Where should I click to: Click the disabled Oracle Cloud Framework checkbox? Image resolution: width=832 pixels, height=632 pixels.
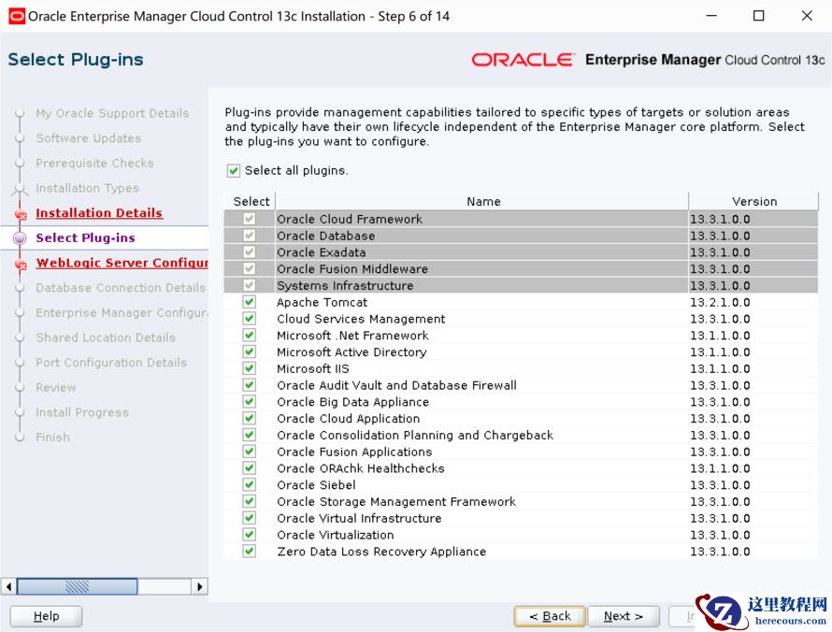pyautogui.click(x=249, y=219)
